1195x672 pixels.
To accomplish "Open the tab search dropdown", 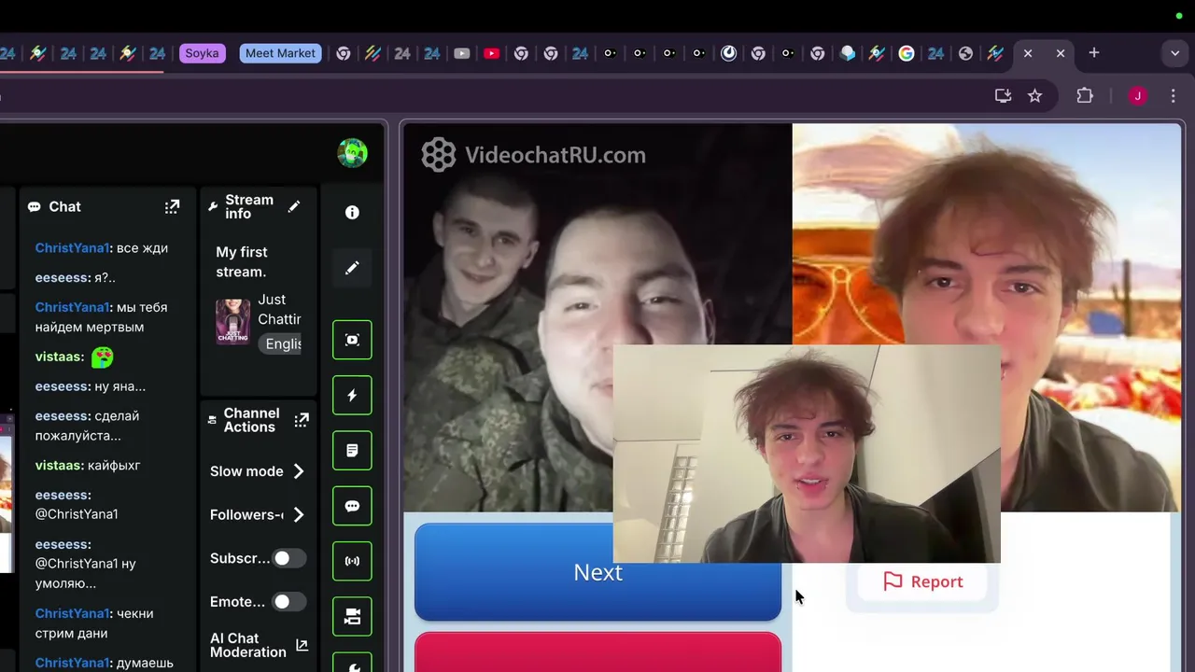I will point(1174,53).
